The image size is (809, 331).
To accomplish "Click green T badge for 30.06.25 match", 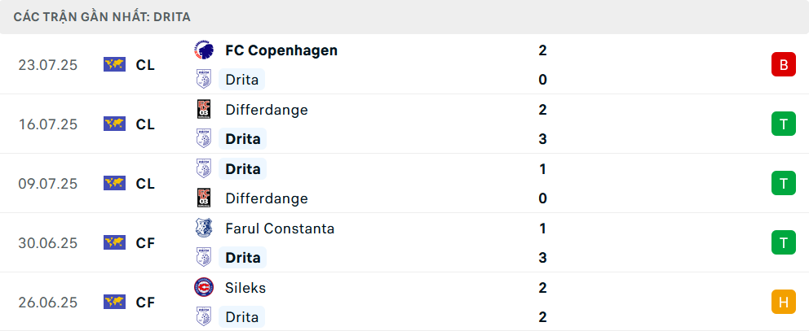I will click(x=783, y=242).
